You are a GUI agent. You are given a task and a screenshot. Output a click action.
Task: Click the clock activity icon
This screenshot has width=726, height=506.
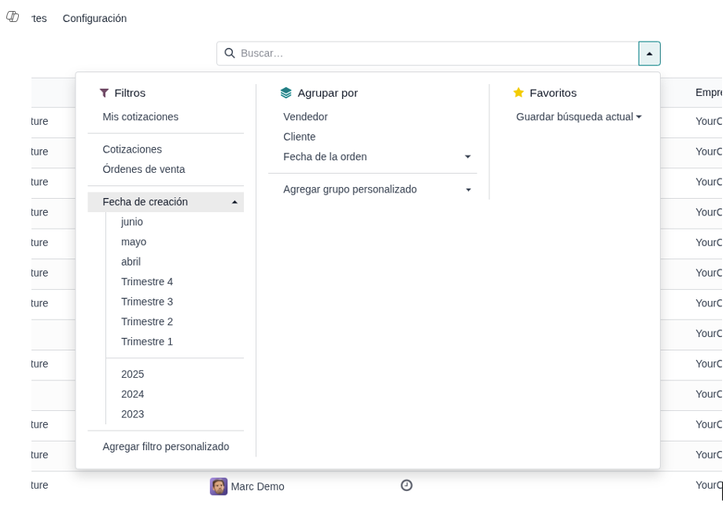coord(407,486)
